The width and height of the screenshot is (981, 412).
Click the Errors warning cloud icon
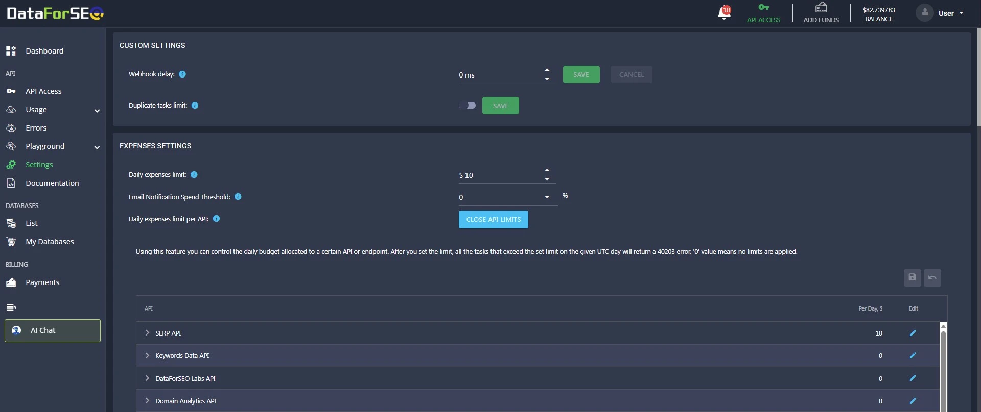coord(11,128)
